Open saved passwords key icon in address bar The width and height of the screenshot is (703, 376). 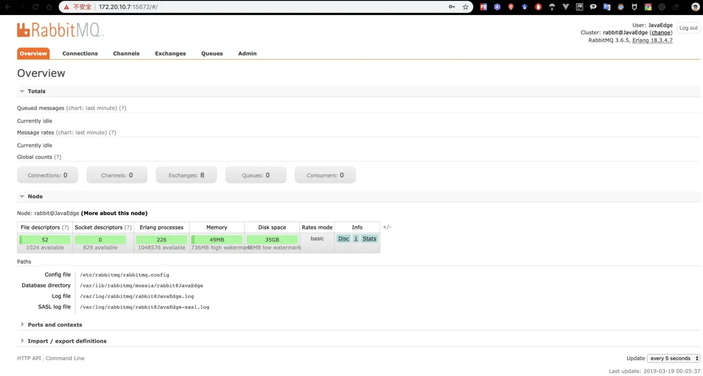[452, 7]
